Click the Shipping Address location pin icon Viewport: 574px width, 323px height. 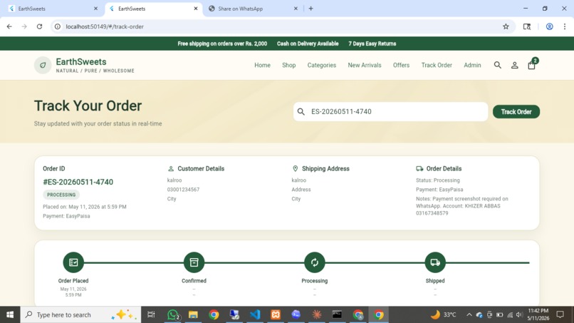[295, 169]
